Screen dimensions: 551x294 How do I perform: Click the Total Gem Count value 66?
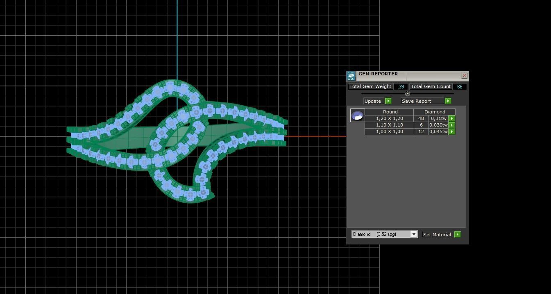[x=460, y=86]
